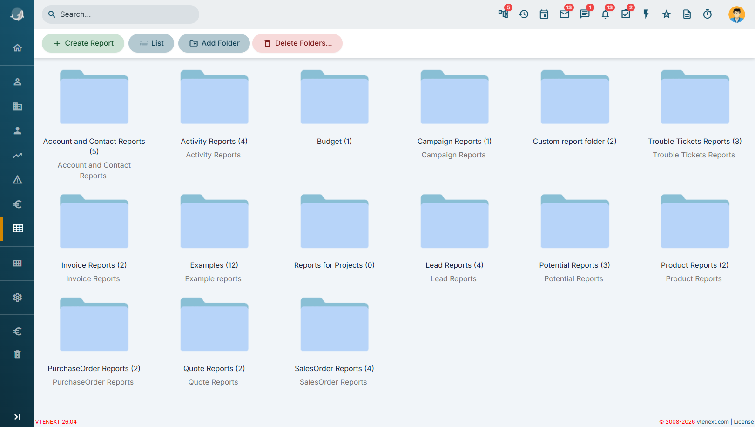Click the Search input field

pyautogui.click(x=121, y=14)
